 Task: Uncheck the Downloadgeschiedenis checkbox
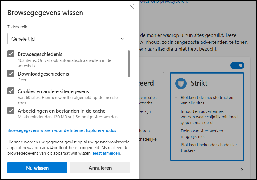click(x=11, y=74)
